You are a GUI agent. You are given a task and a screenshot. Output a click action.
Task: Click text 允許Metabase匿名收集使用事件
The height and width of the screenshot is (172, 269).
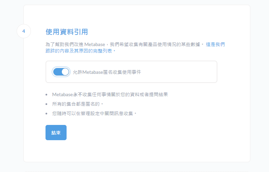[x=107, y=72]
